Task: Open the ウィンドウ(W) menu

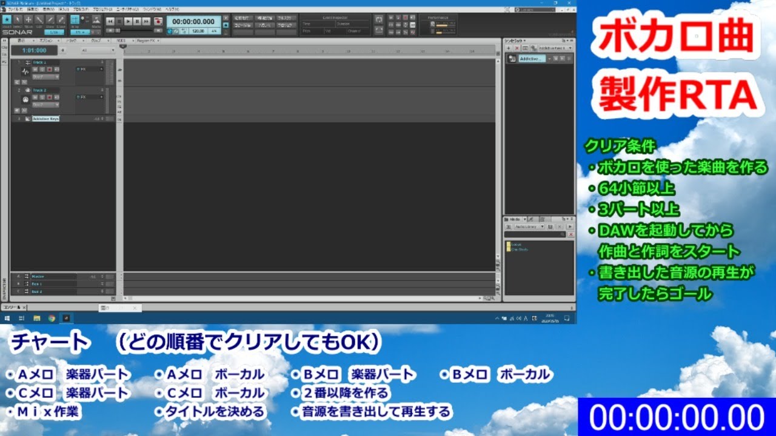Action: 152,10
